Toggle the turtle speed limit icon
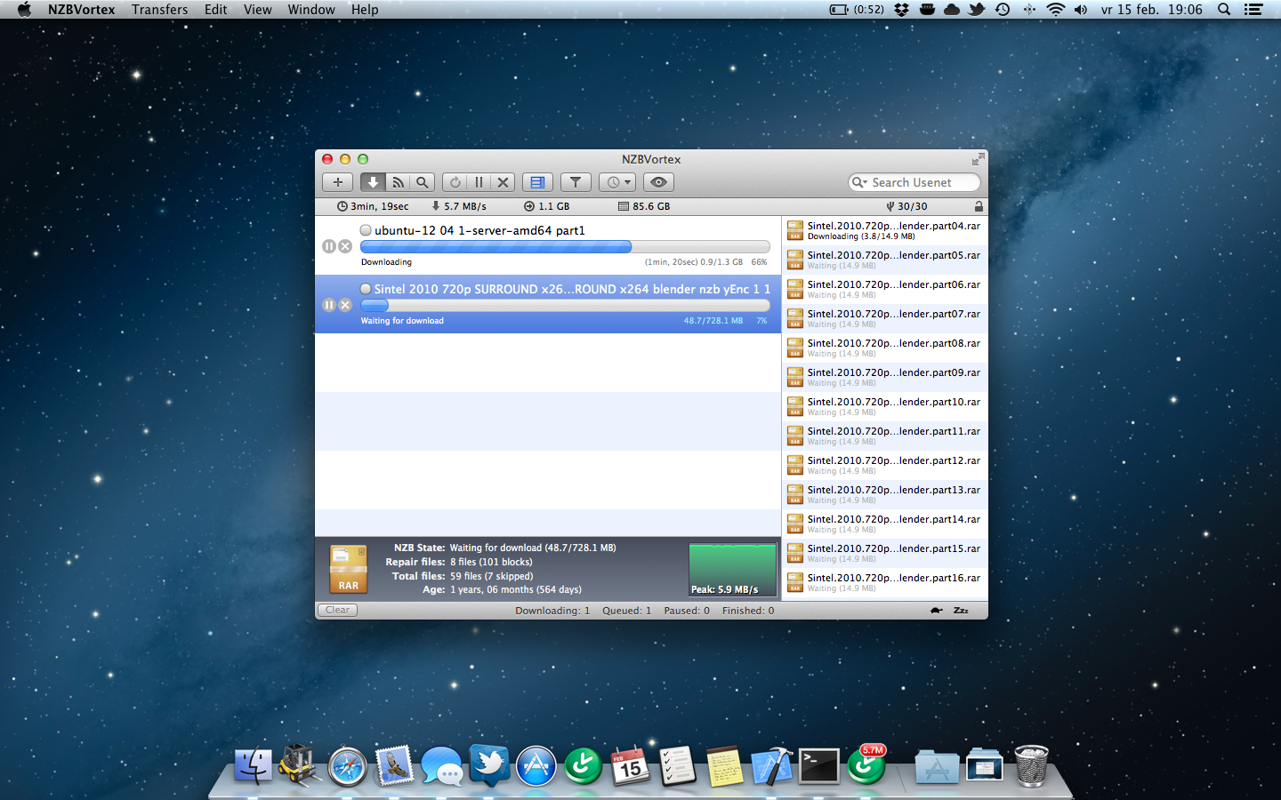1281x800 pixels. [x=937, y=611]
